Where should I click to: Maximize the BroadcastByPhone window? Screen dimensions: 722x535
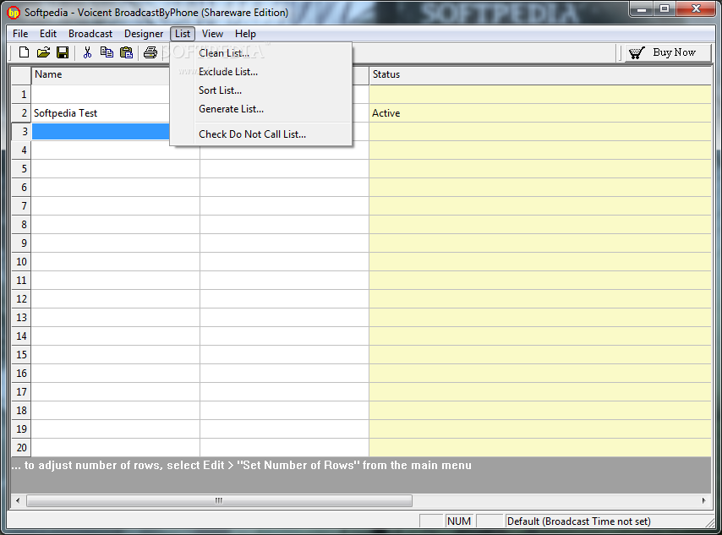665,8
